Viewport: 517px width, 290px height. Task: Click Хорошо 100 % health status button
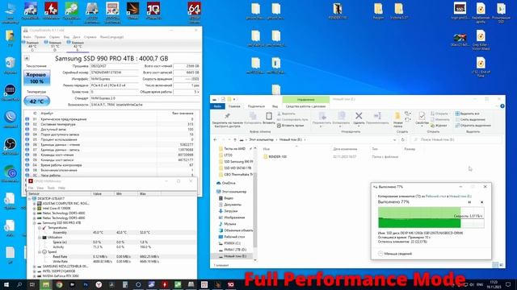tap(36, 78)
